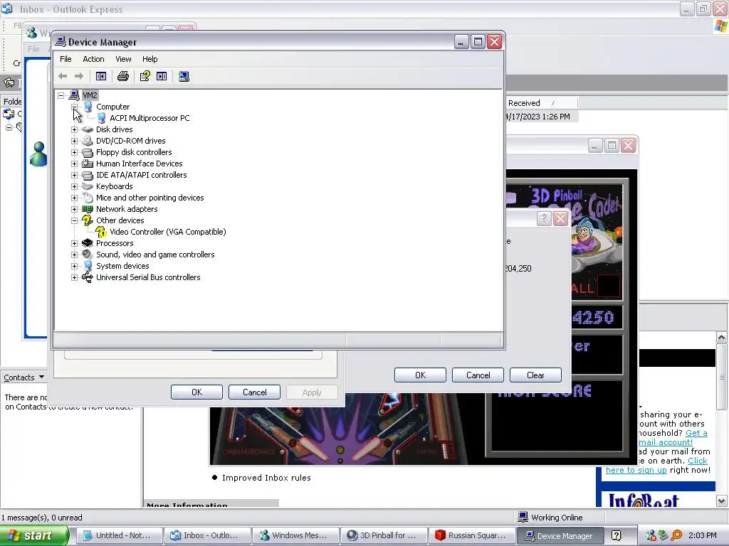Click the Universal Serial Bus controllers icon

tap(88, 277)
